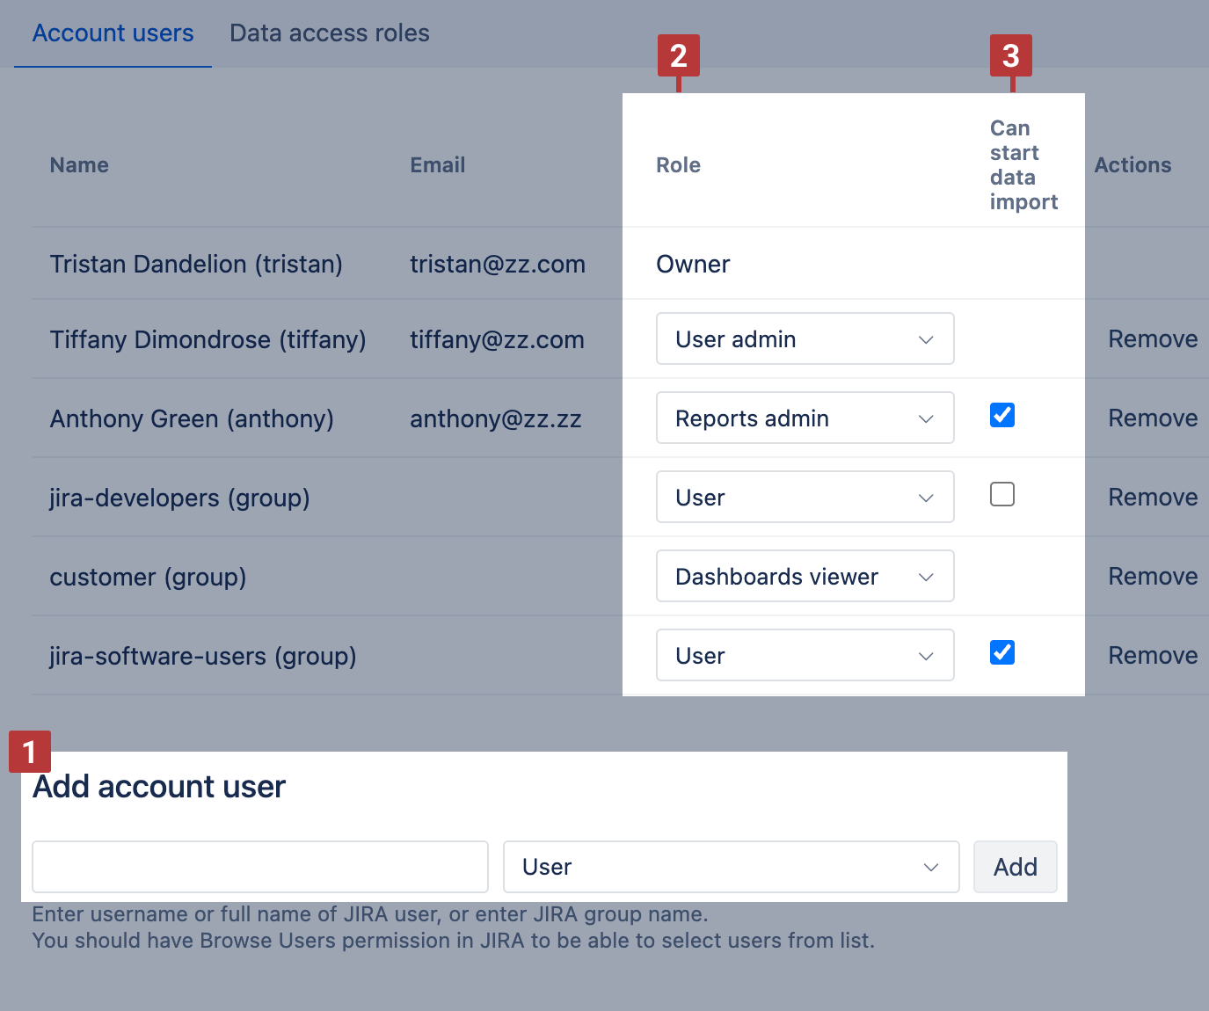Remove the customer group
1209x1011 pixels.
(1152, 577)
